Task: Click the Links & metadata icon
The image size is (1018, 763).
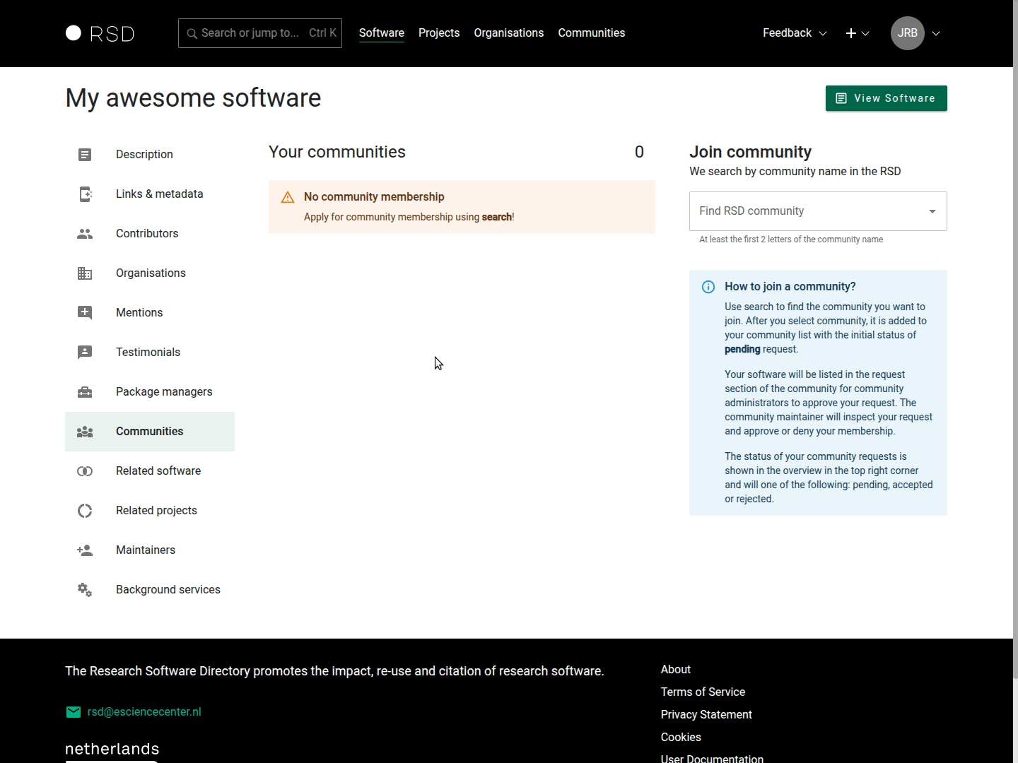Action: (85, 194)
